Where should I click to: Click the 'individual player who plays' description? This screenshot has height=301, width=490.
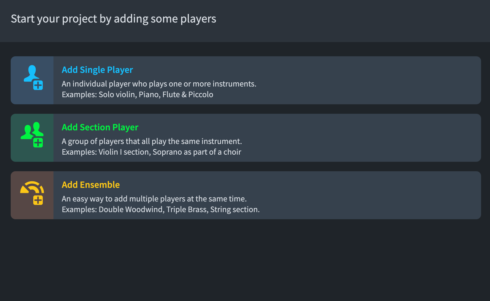click(159, 84)
